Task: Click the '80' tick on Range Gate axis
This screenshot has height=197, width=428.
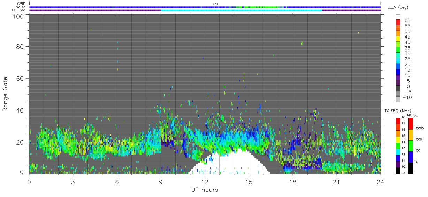Action: 20,46
